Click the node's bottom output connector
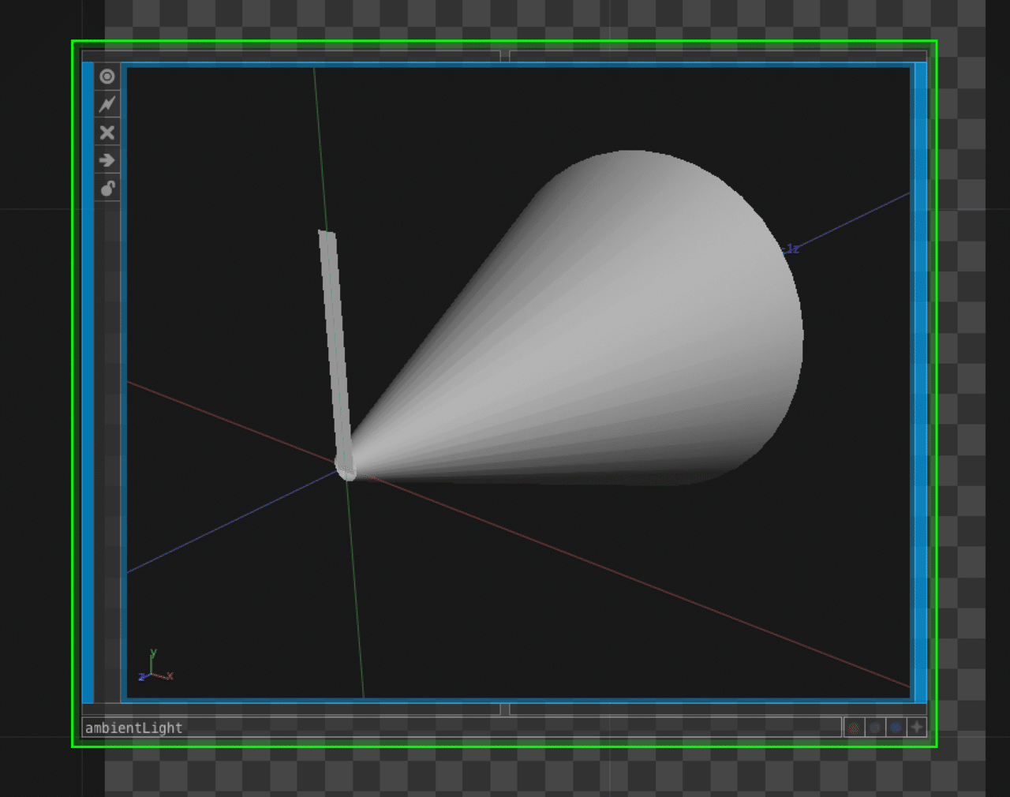The image size is (1010, 797). (505, 709)
